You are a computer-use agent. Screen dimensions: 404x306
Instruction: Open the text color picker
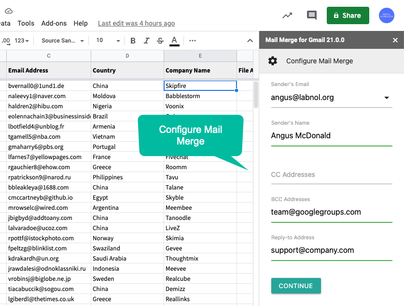pyautogui.click(x=173, y=41)
